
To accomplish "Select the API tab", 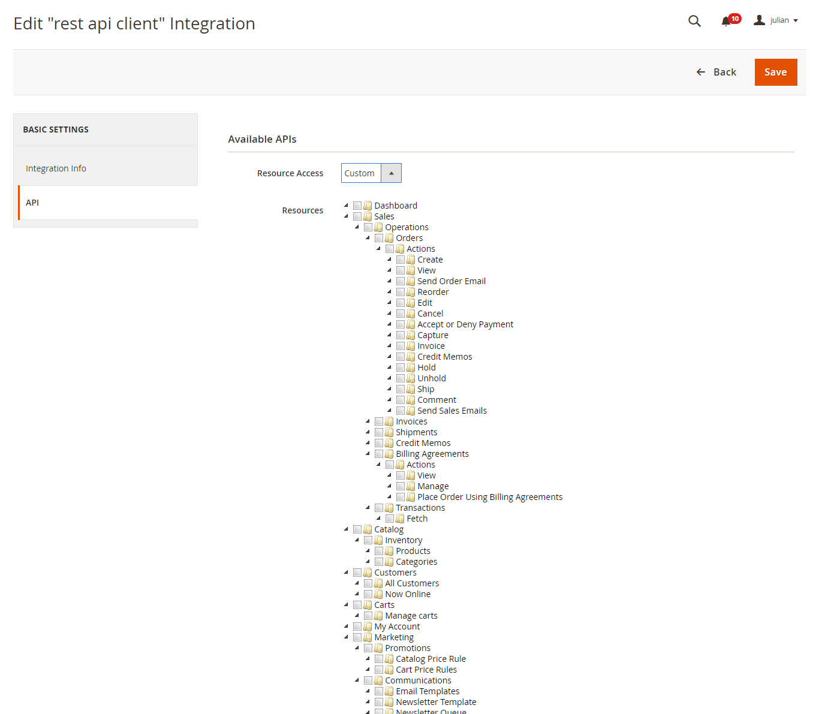I will point(32,203).
